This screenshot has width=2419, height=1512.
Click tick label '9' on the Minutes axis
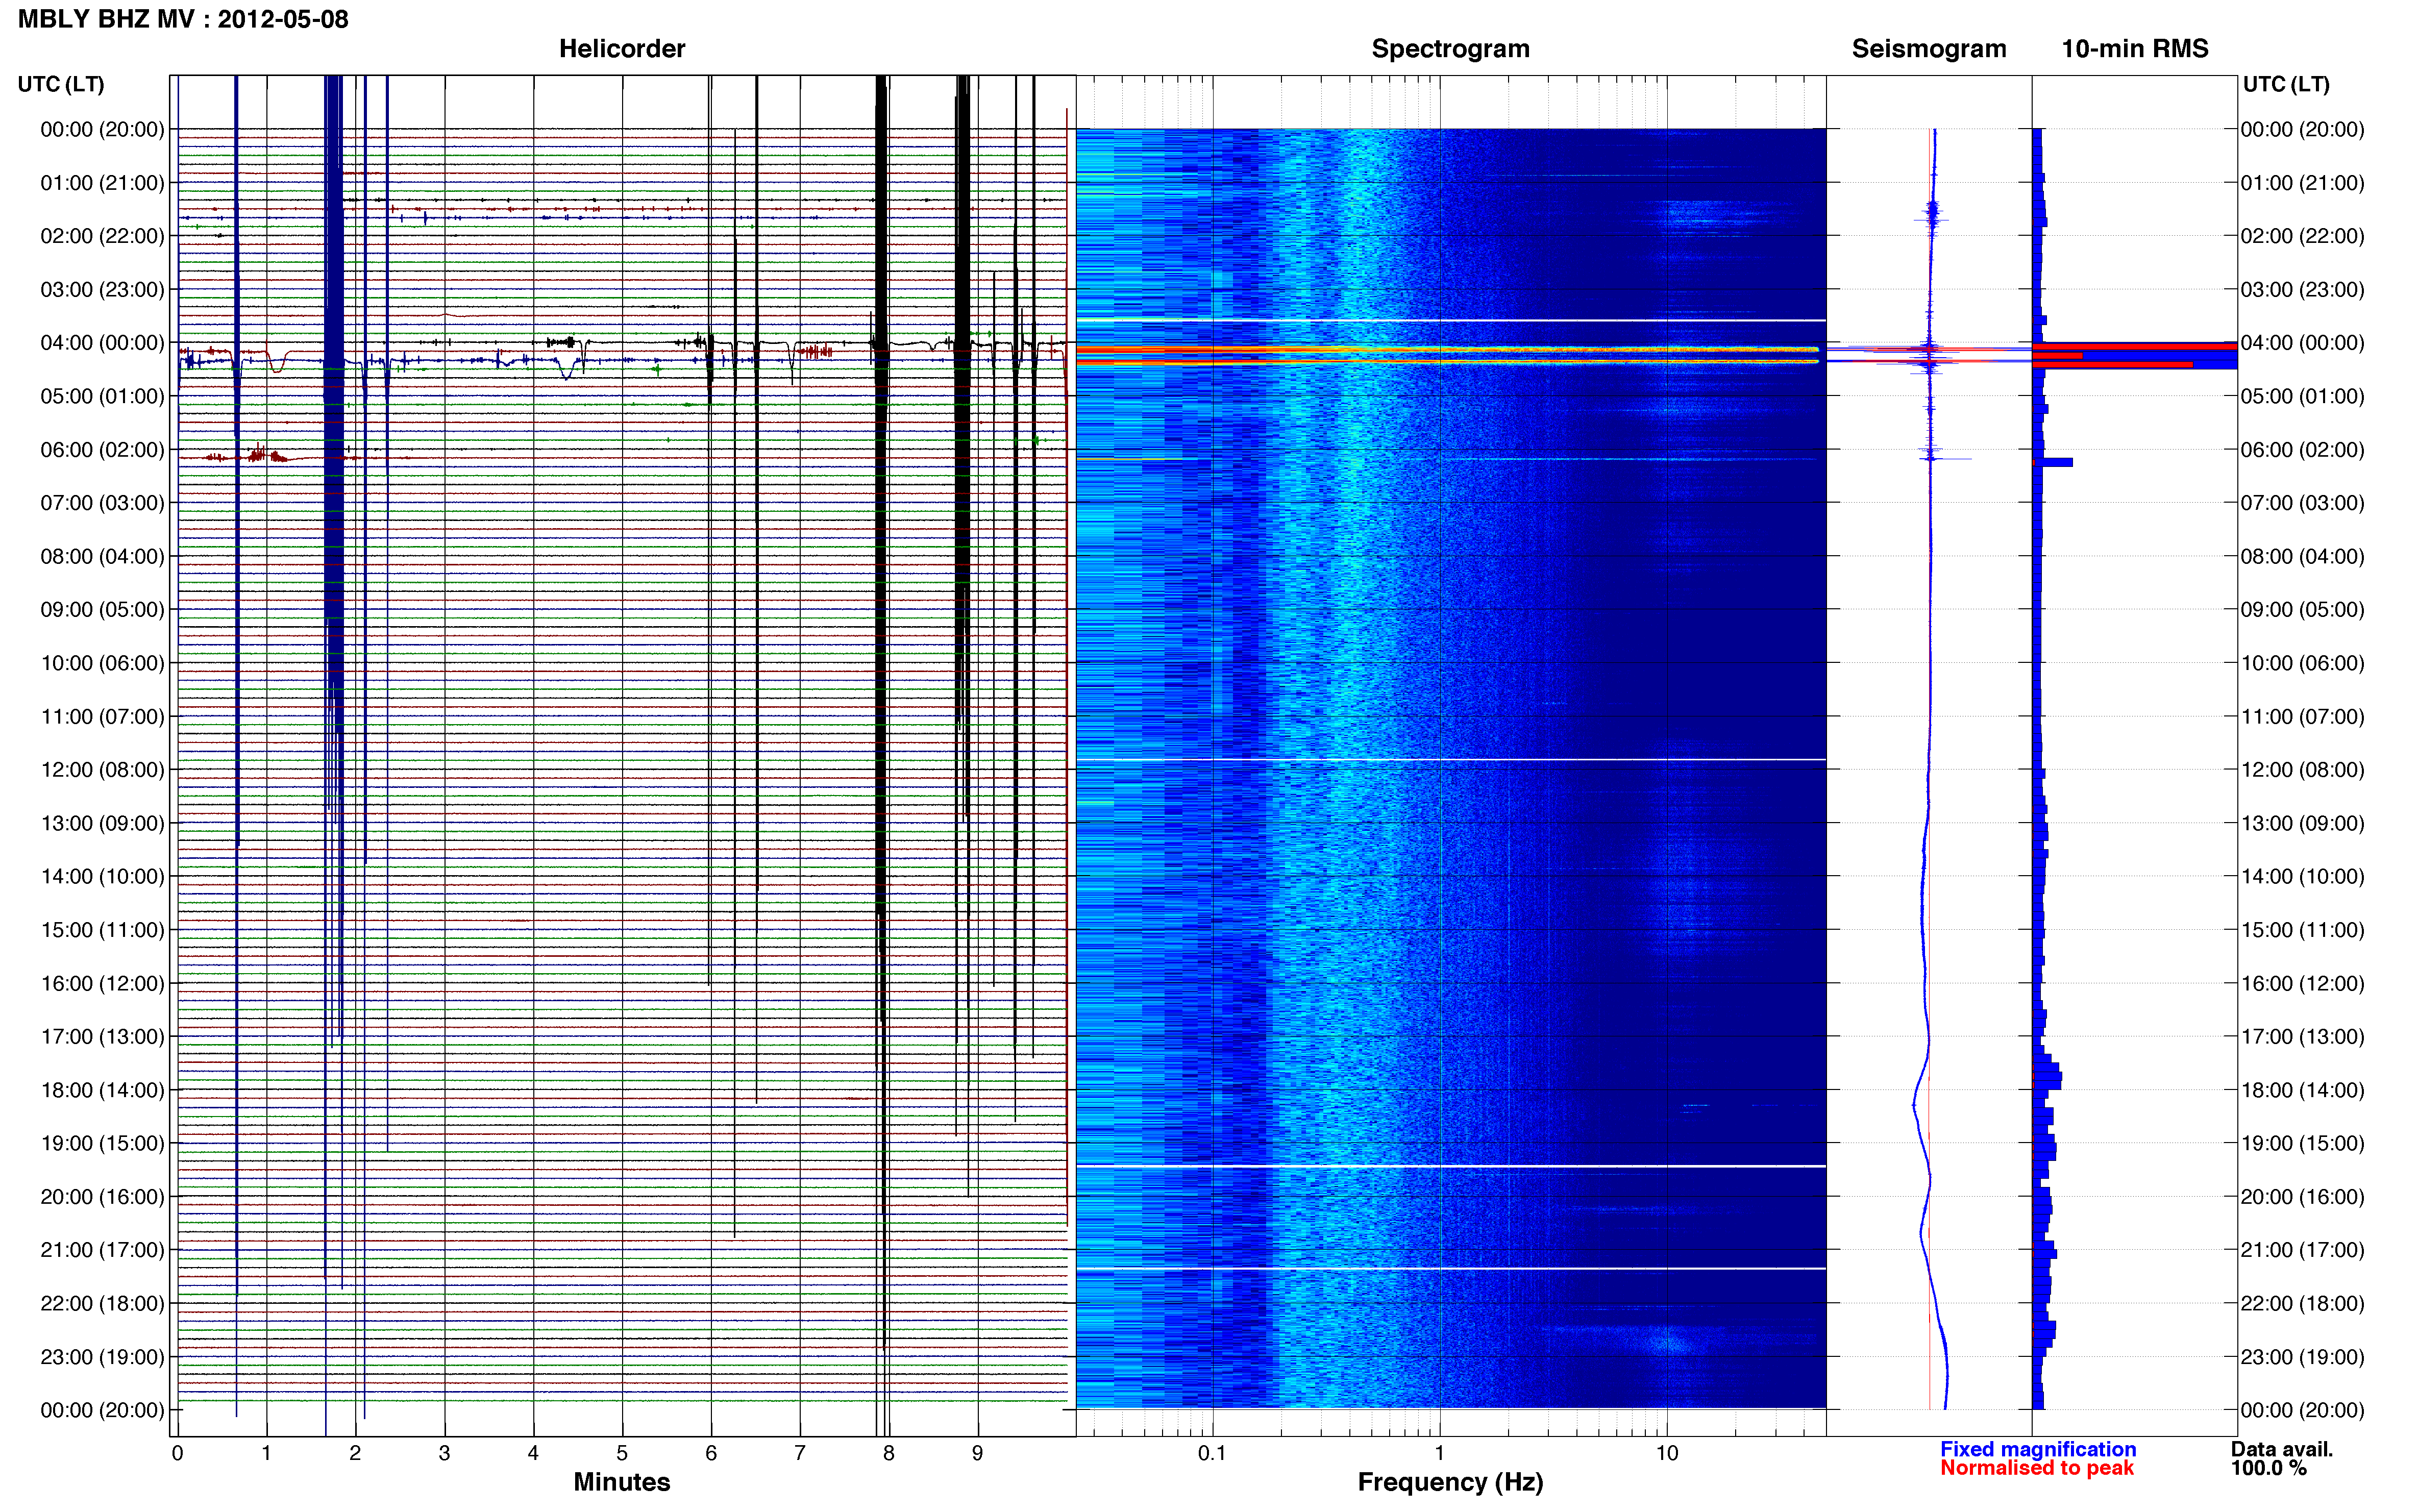point(977,1453)
